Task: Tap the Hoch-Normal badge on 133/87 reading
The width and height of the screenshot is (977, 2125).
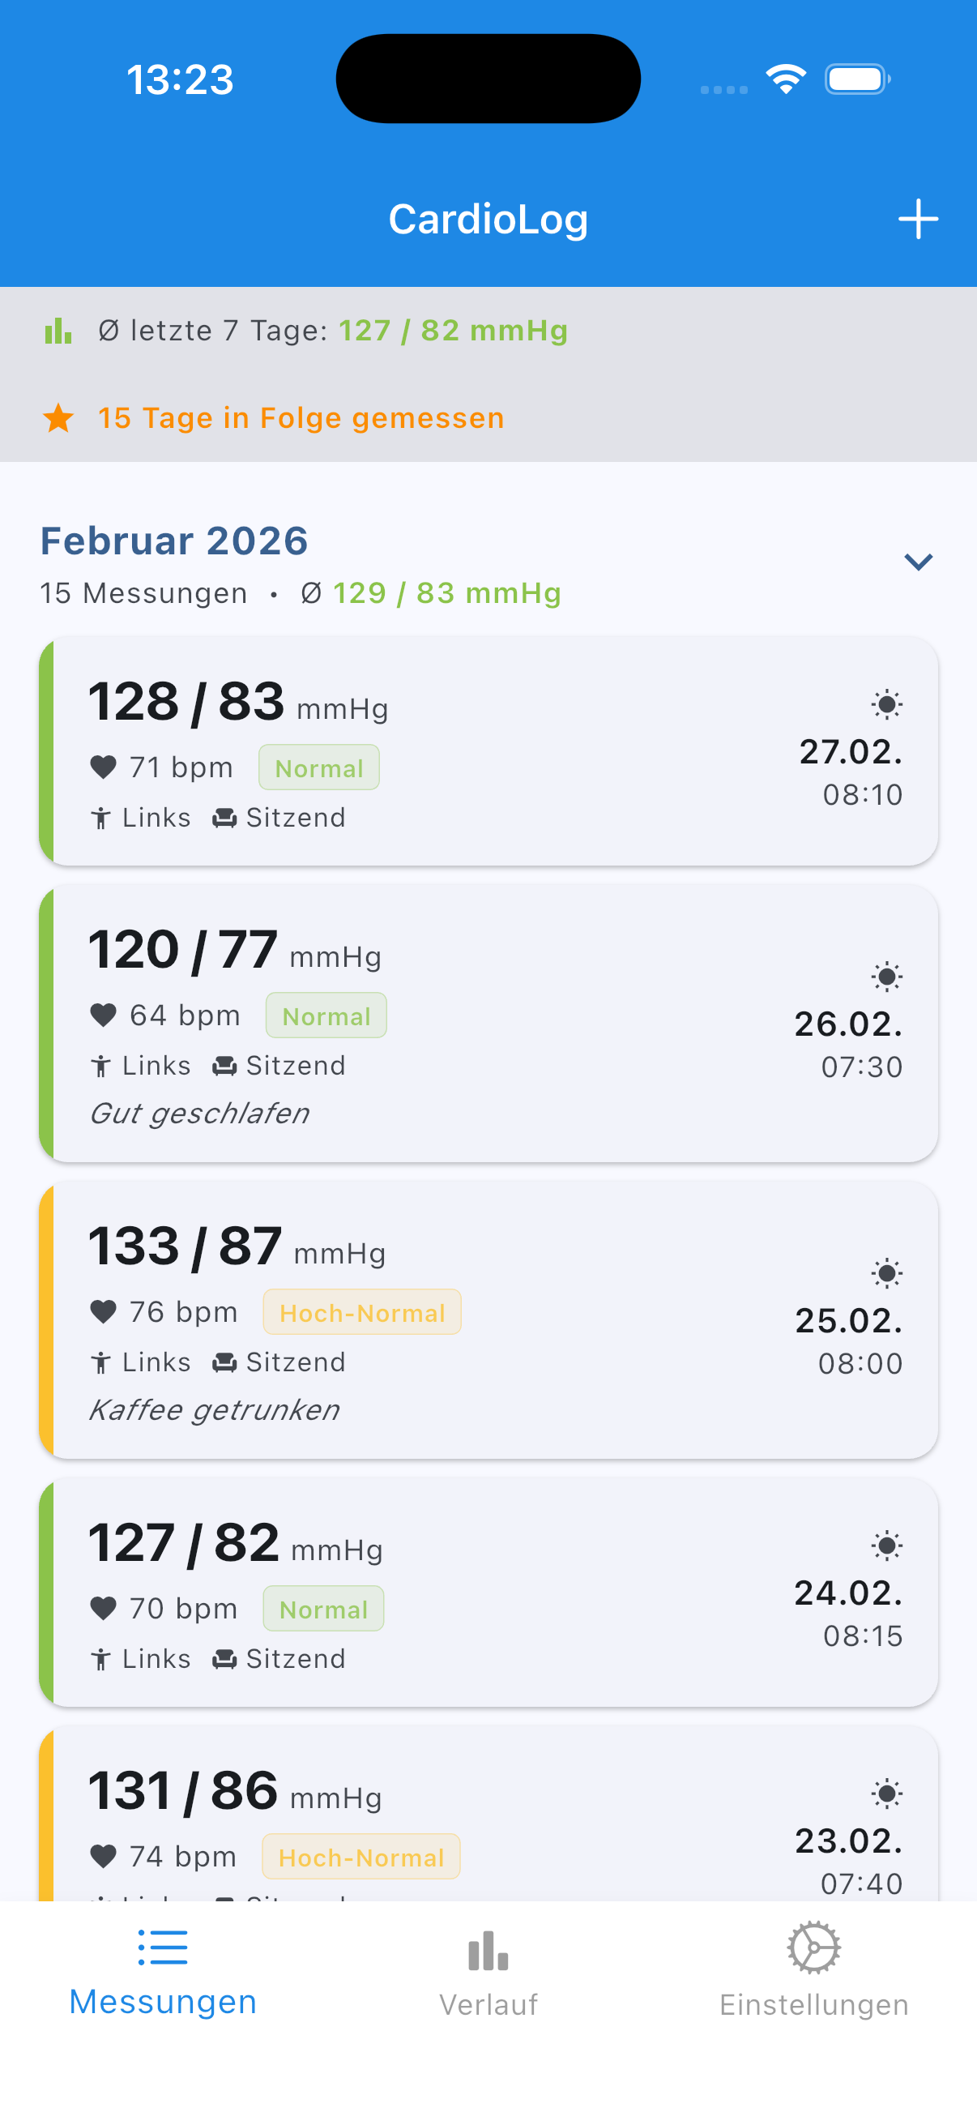Action: point(362,1312)
